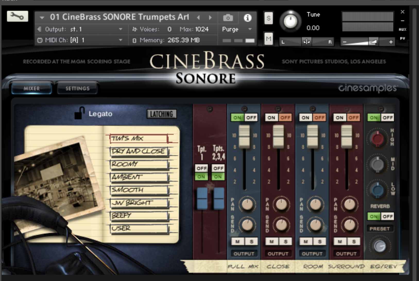419x281 pixels.
Task: Open the instrument edit wrench tool
Action: 18,16
